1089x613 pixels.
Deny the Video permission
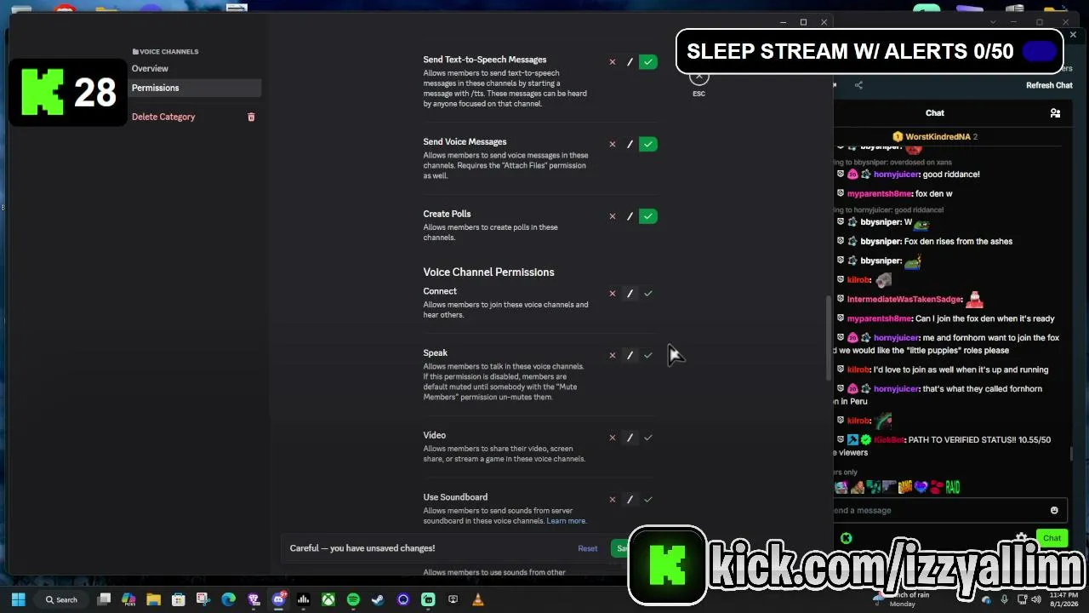pyautogui.click(x=612, y=438)
